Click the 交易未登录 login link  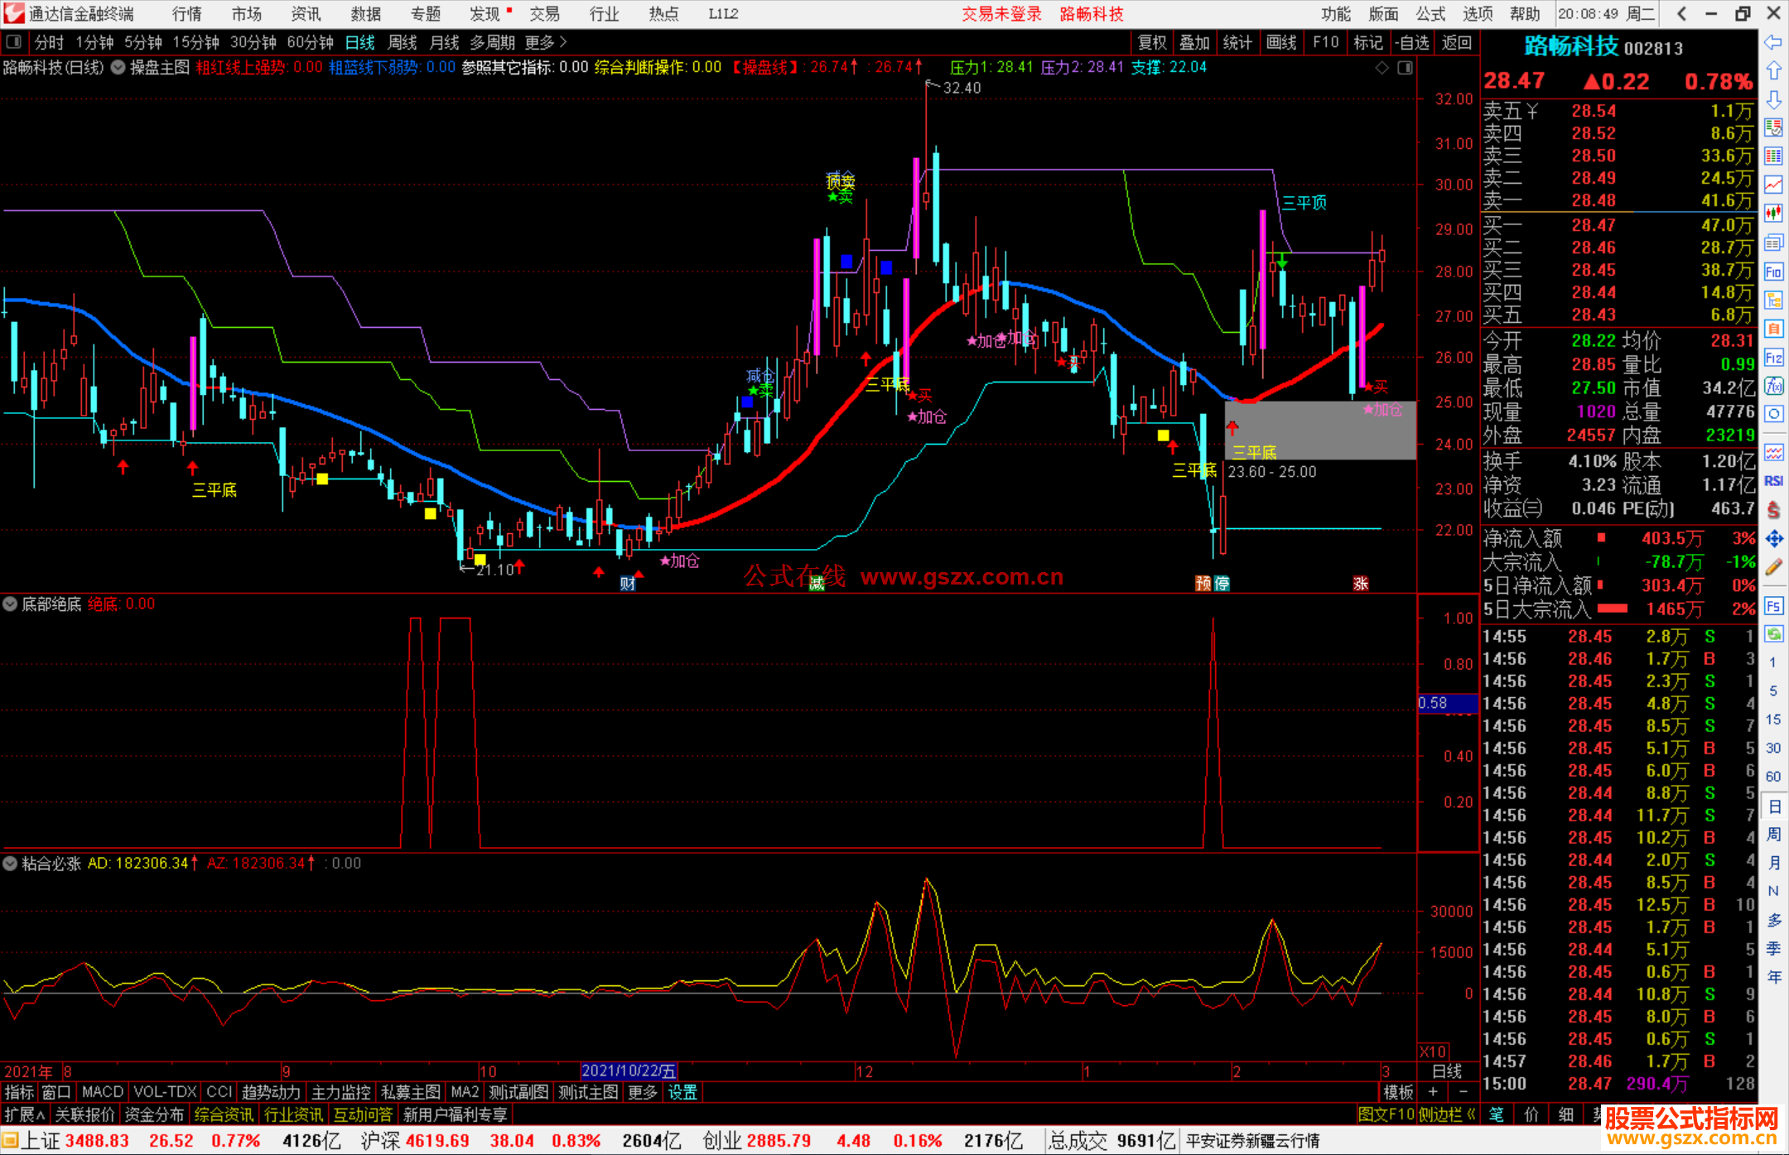pos(1001,14)
